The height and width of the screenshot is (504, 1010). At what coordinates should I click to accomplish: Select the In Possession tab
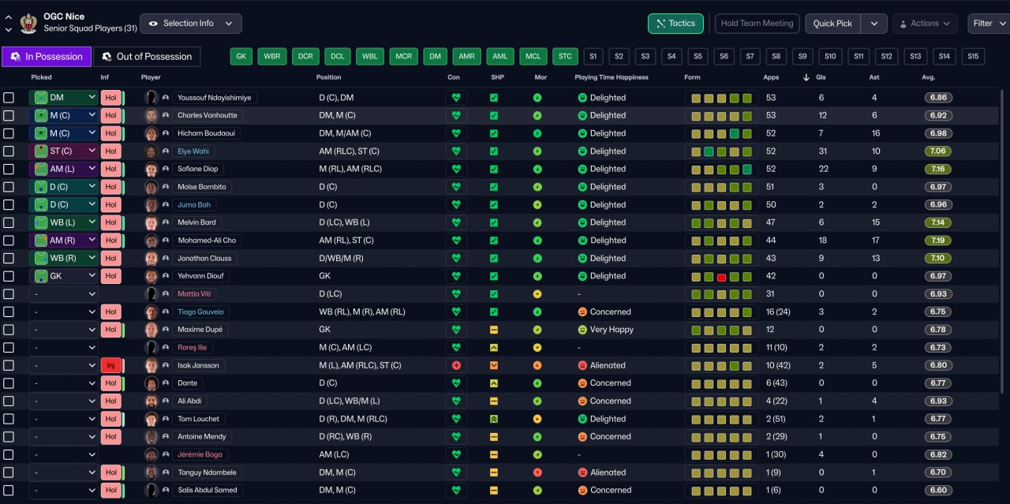47,57
